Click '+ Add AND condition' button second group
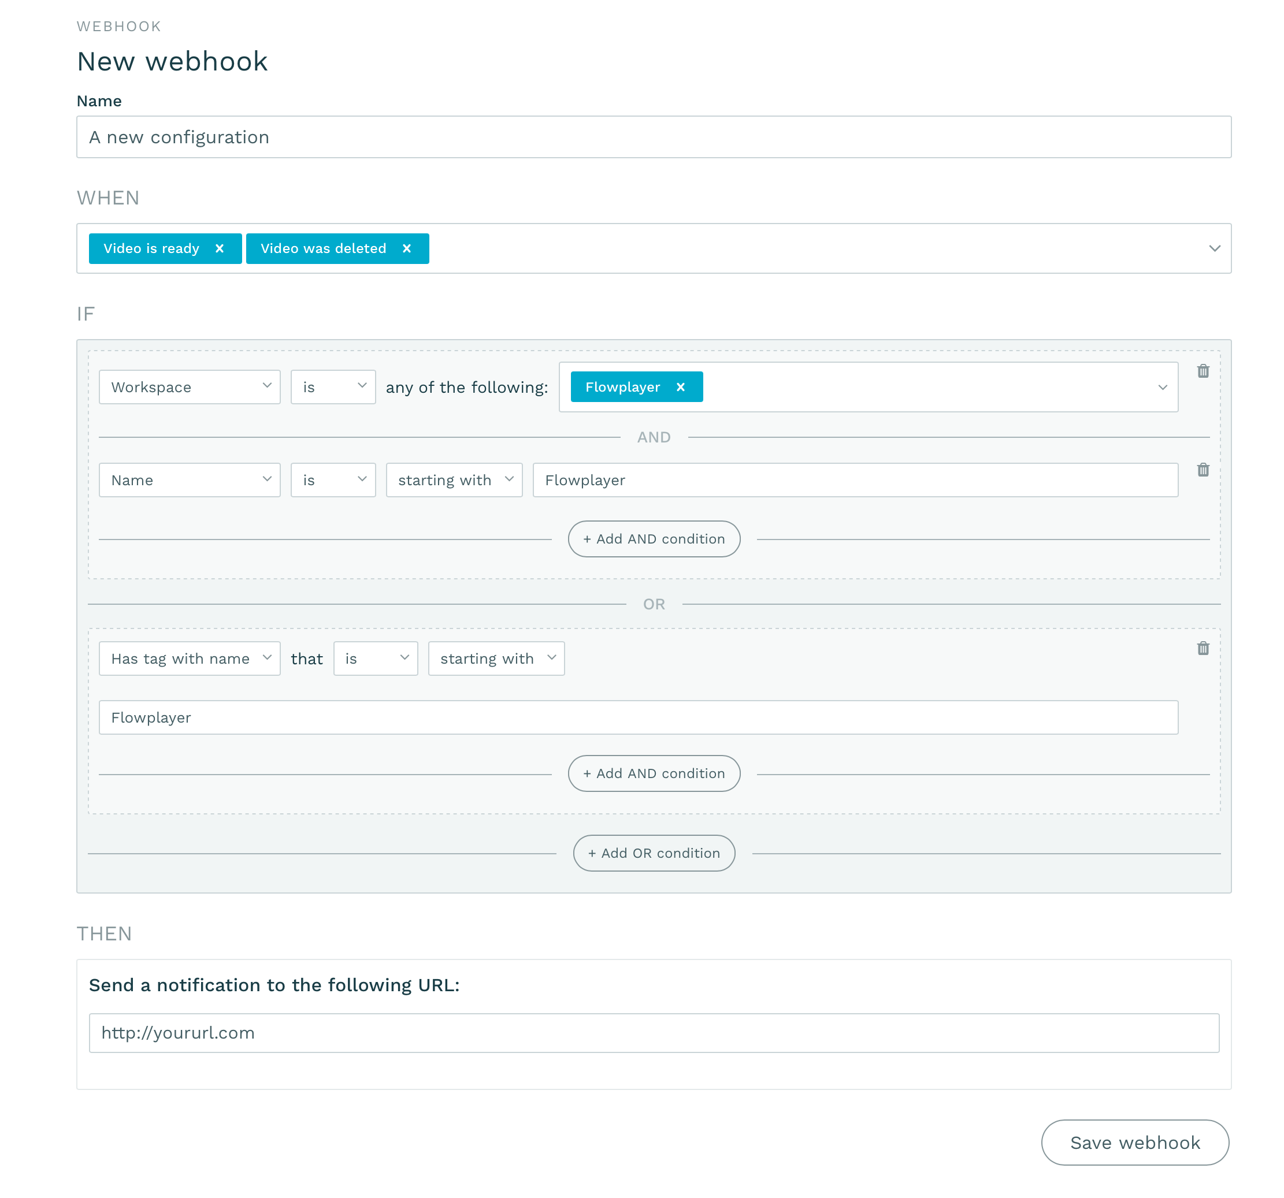This screenshot has width=1284, height=1198. (653, 772)
